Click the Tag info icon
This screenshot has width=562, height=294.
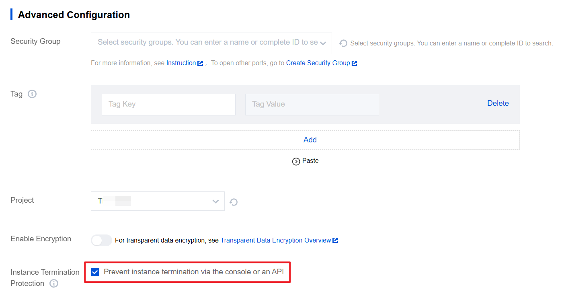(x=32, y=94)
